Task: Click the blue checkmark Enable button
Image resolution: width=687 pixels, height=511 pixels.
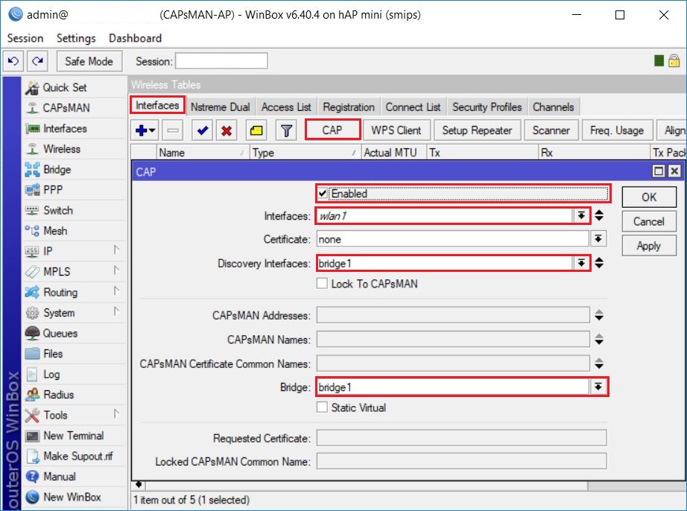Action: coord(203,130)
